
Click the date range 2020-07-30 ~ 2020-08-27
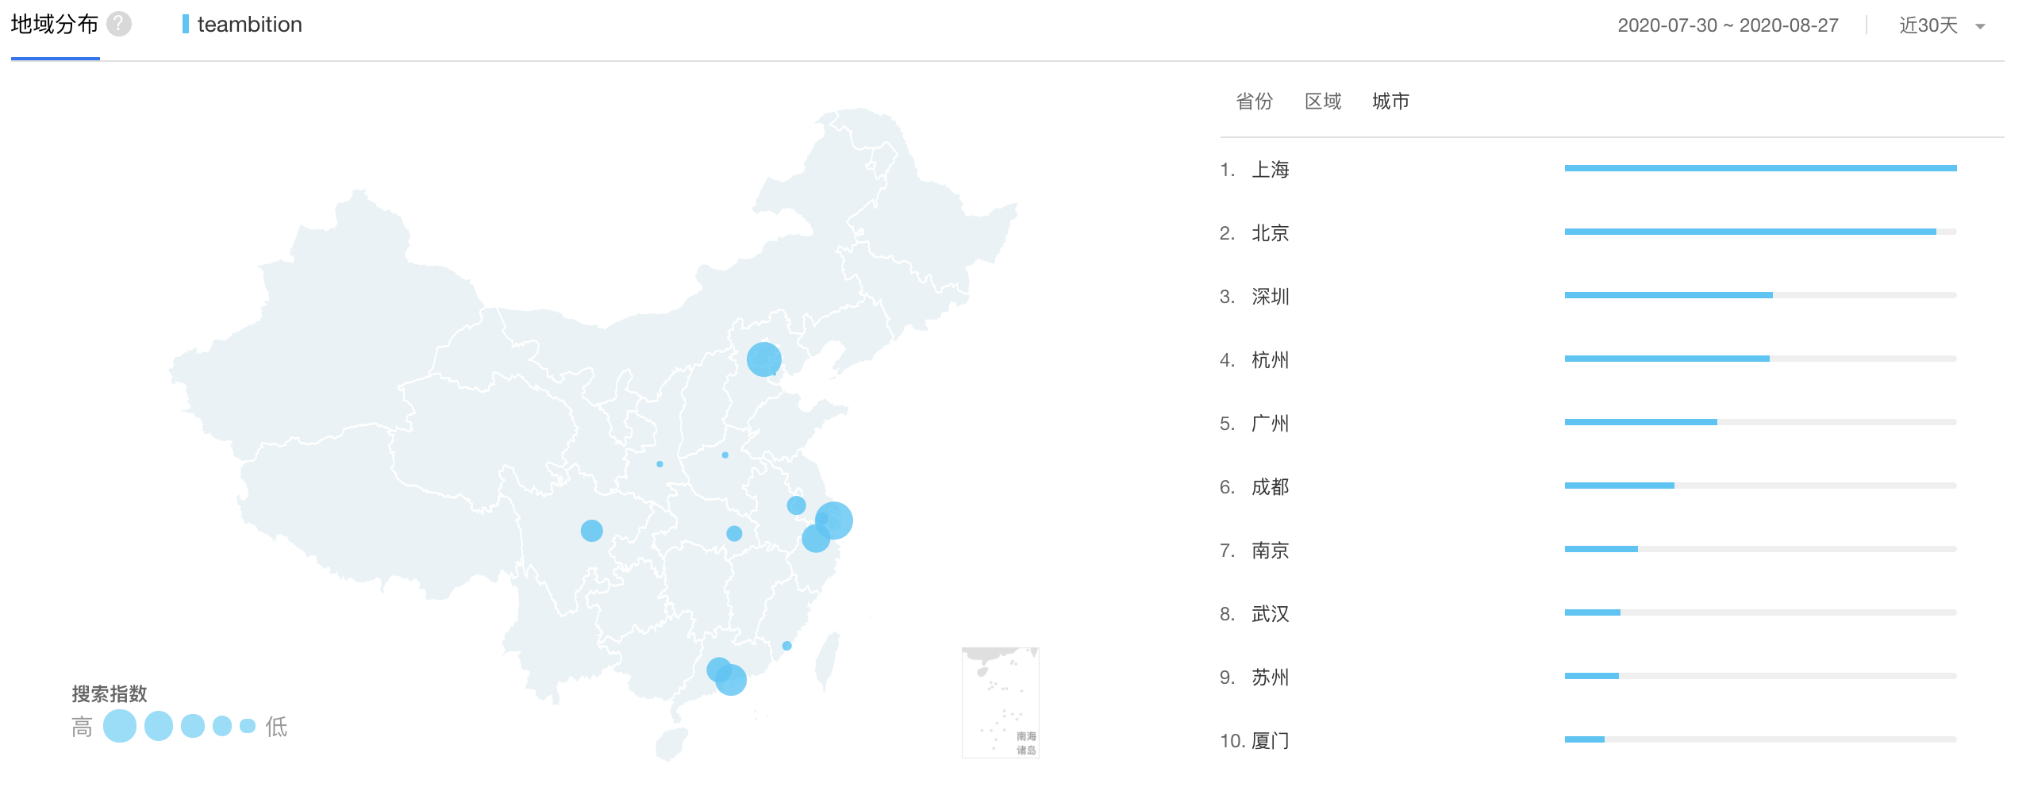[x=1728, y=25]
